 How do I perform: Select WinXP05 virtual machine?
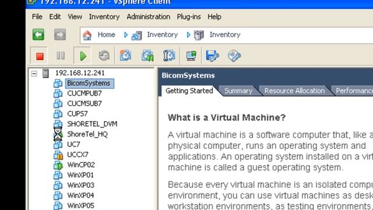click(x=80, y=205)
